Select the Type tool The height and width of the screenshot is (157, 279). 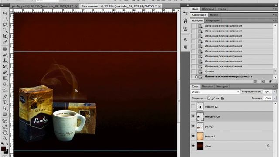click(5, 102)
